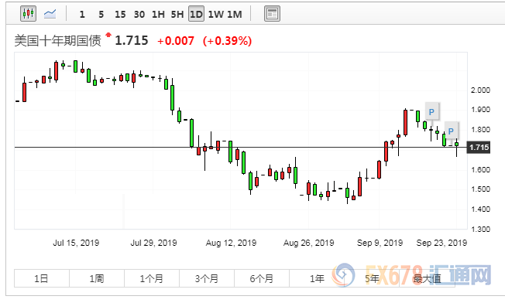This screenshot has width=505, height=303.
Task: Select the 30 minute interval
Action: (139, 15)
